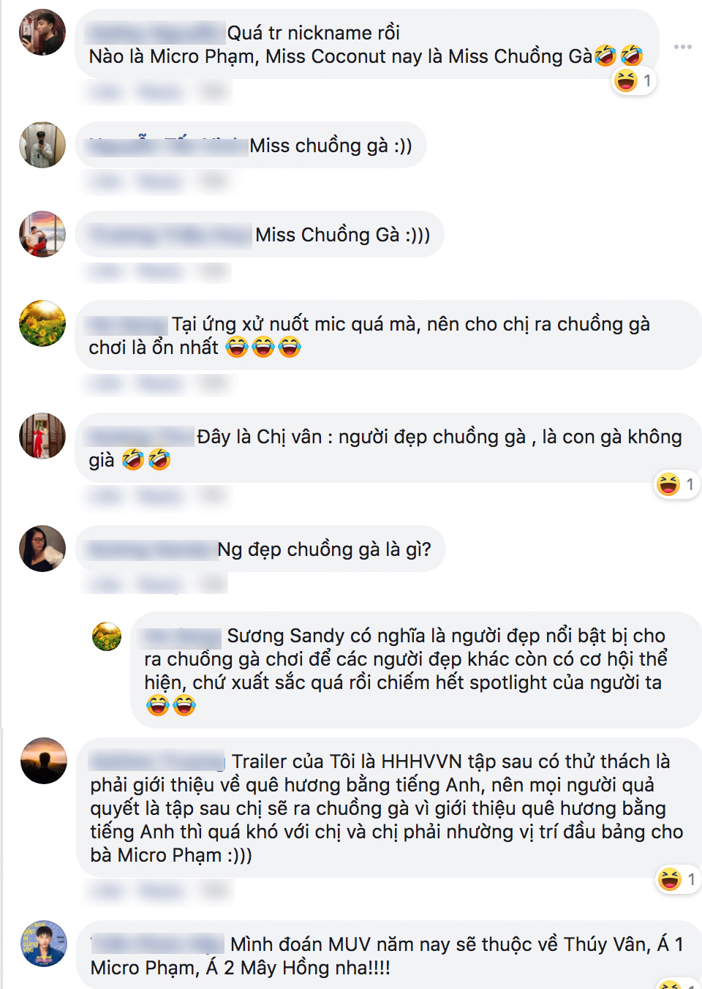This screenshot has width=702, height=989.
Task: Open the sunset silhouette avatar on the Trailer comment
Action: [x=44, y=761]
